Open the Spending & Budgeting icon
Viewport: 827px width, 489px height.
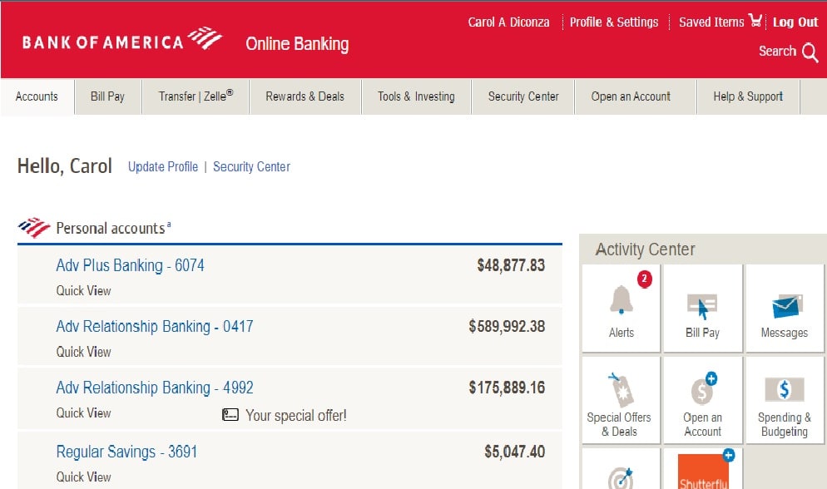pyautogui.click(x=784, y=390)
